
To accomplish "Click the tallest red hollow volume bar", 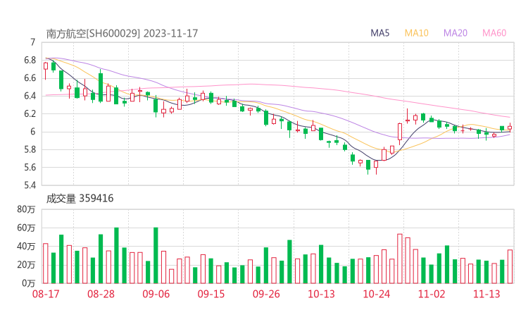I will pyautogui.click(x=400, y=258).
